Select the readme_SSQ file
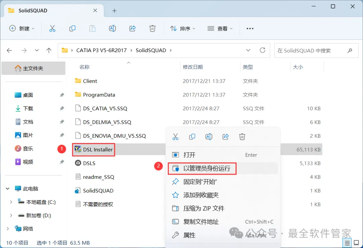363x248 pixels. [x=95, y=177]
